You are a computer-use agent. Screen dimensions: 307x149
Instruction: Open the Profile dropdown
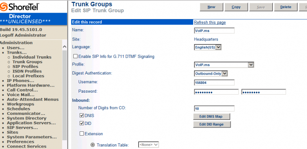tap(224, 65)
